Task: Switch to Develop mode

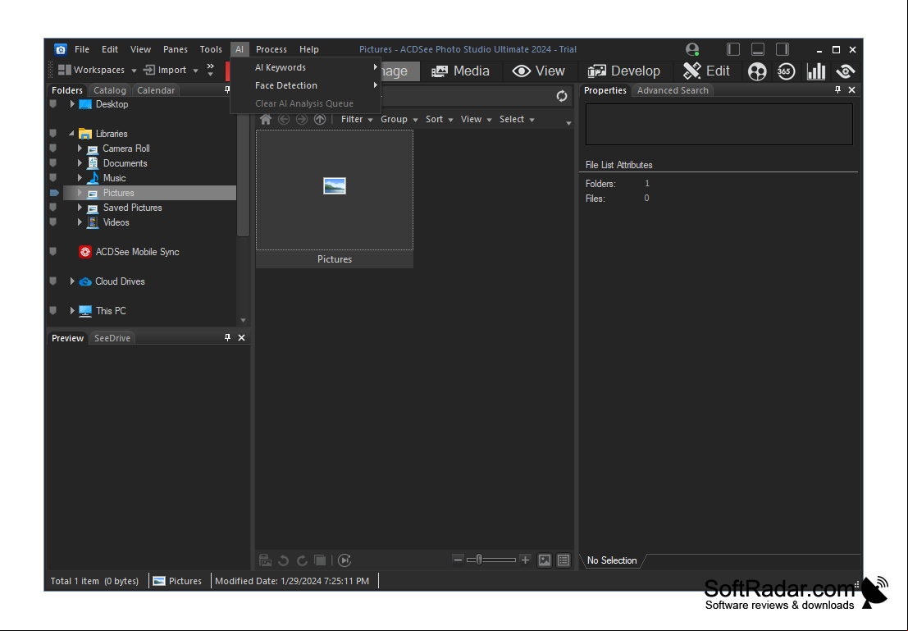Action: (623, 71)
